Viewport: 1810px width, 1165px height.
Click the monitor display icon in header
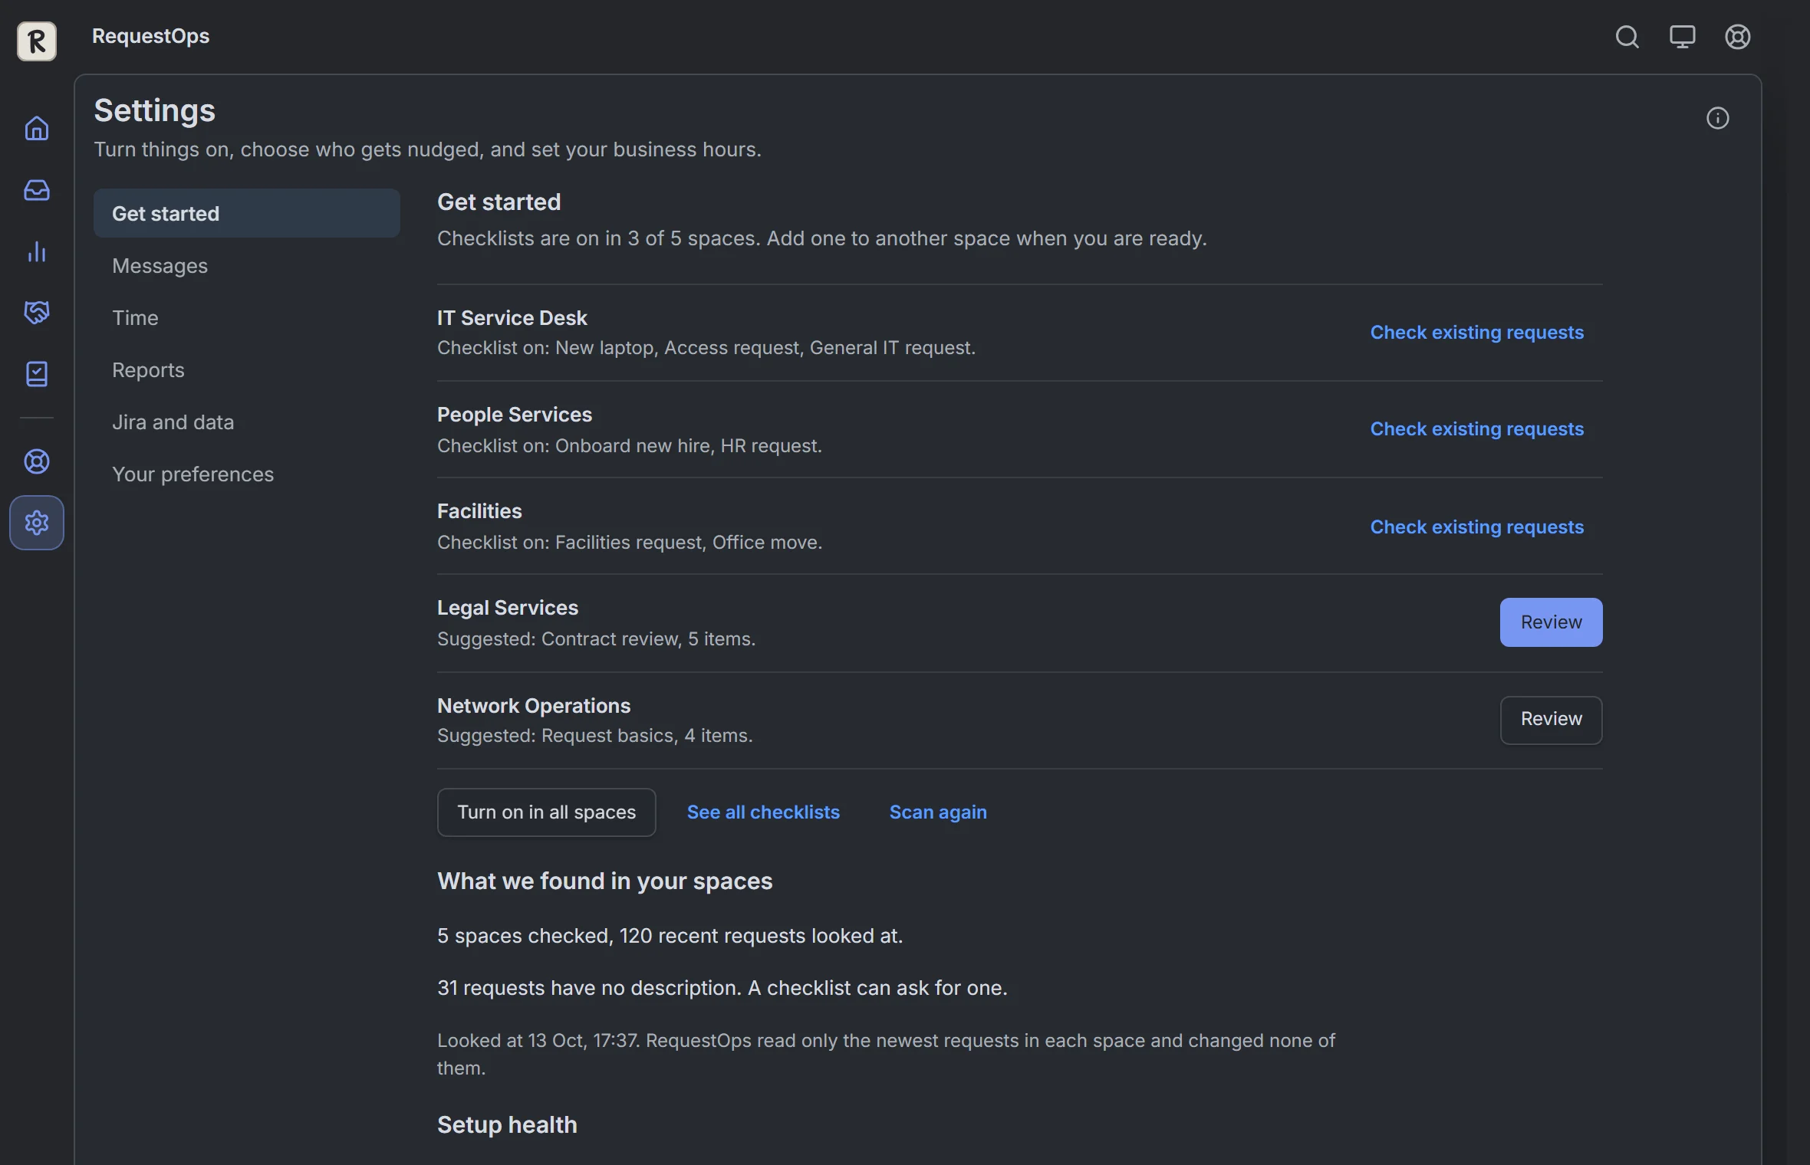point(1682,37)
